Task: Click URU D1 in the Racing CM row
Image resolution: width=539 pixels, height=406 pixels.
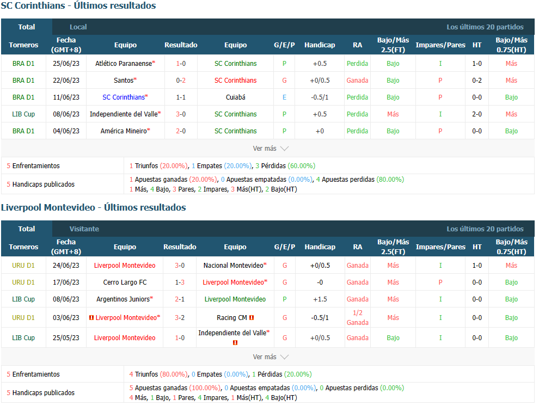Action: tap(23, 318)
